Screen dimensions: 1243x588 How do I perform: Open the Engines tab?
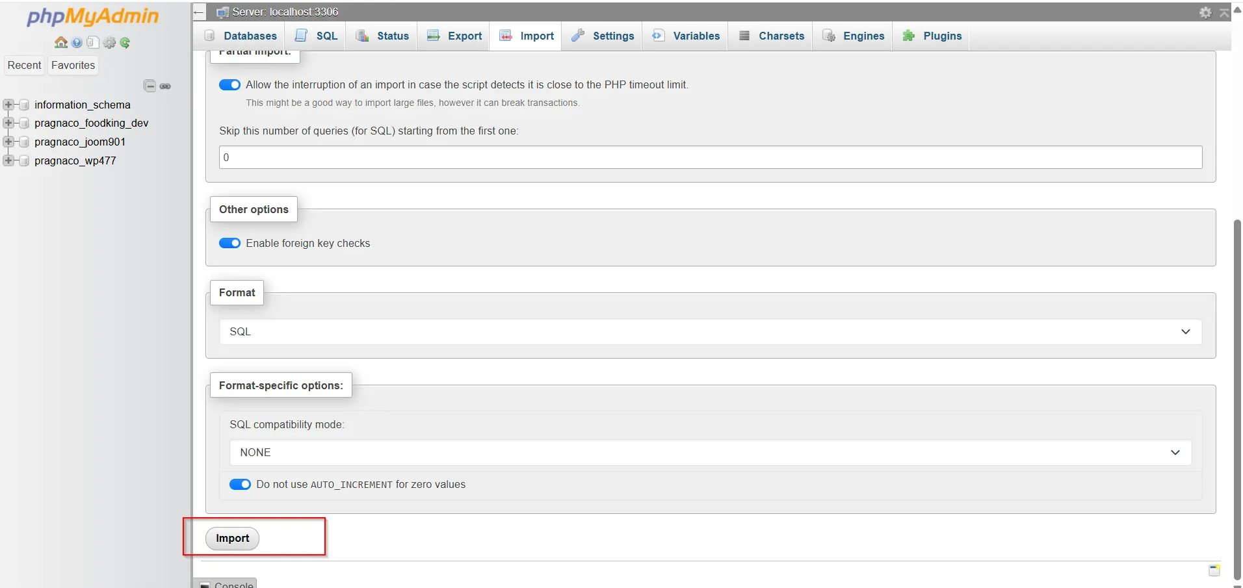coord(853,36)
